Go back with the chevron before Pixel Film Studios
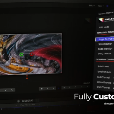 [16, 105]
